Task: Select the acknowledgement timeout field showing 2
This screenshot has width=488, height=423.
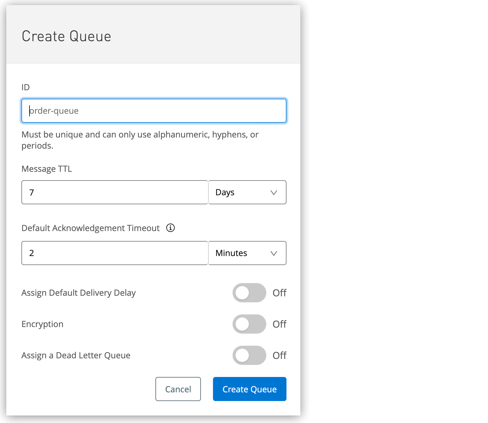Action: tap(114, 253)
